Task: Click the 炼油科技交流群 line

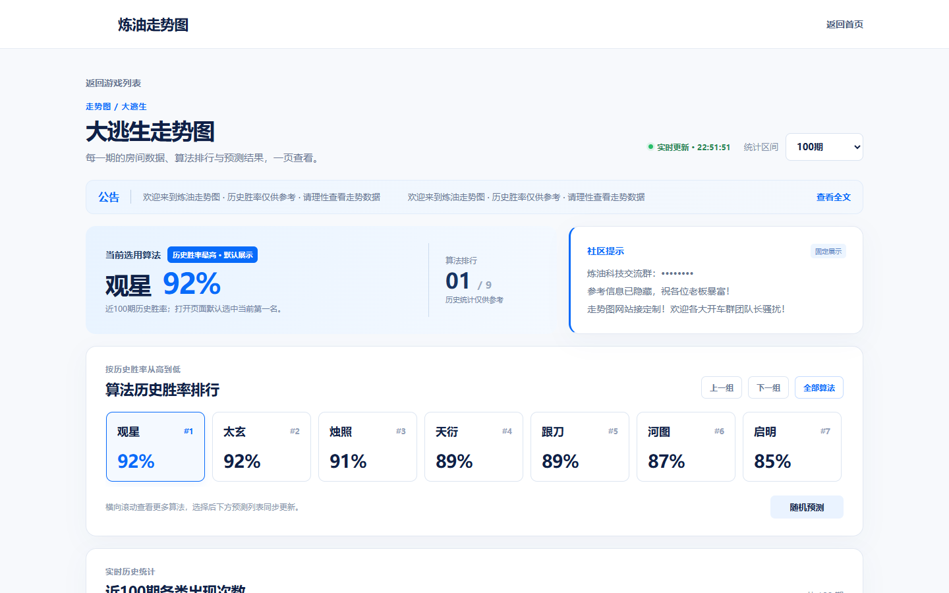Action: coord(641,273)
